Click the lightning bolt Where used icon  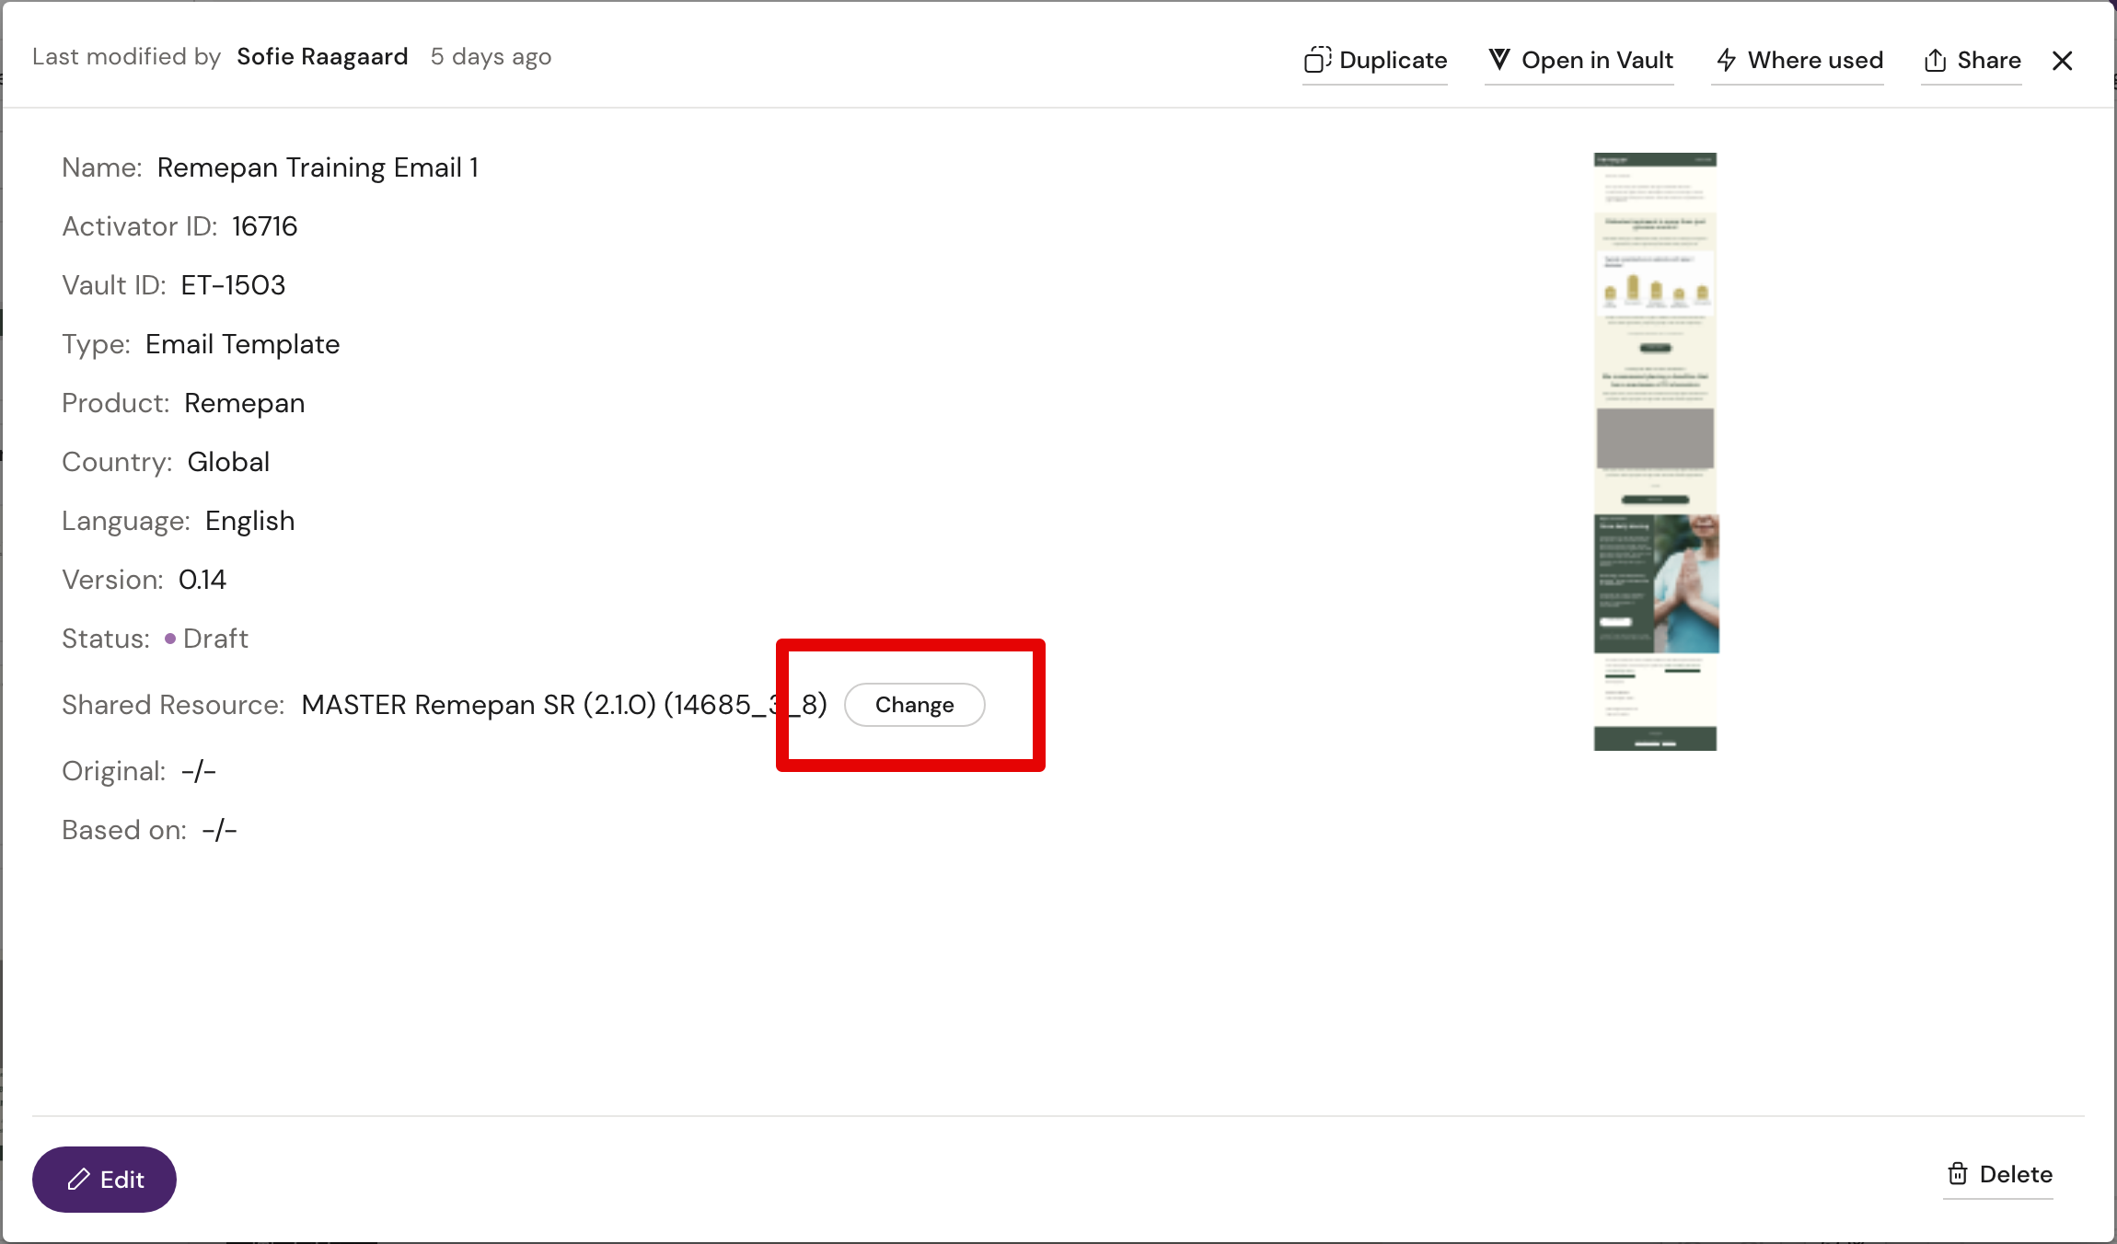[1727, 60]
